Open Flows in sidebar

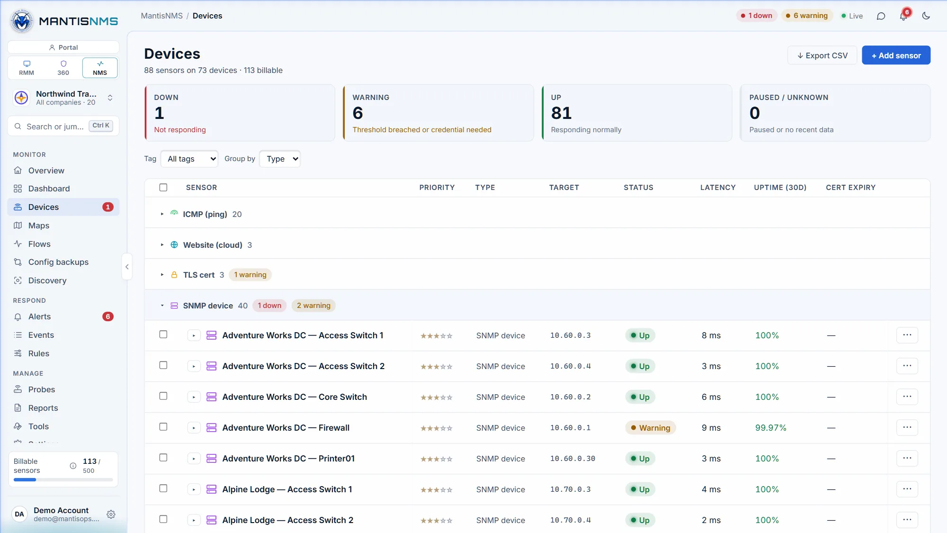63,244
